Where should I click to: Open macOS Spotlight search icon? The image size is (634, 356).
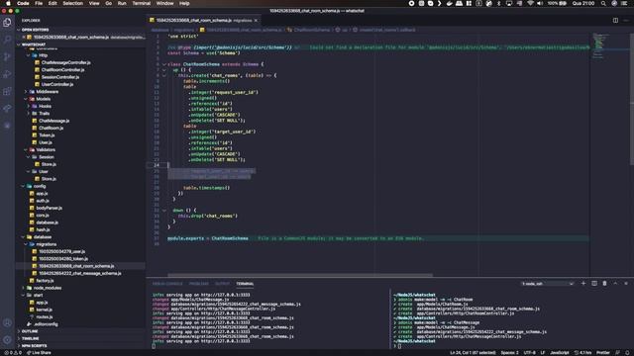pyautogui.click(x=603, y=3)
